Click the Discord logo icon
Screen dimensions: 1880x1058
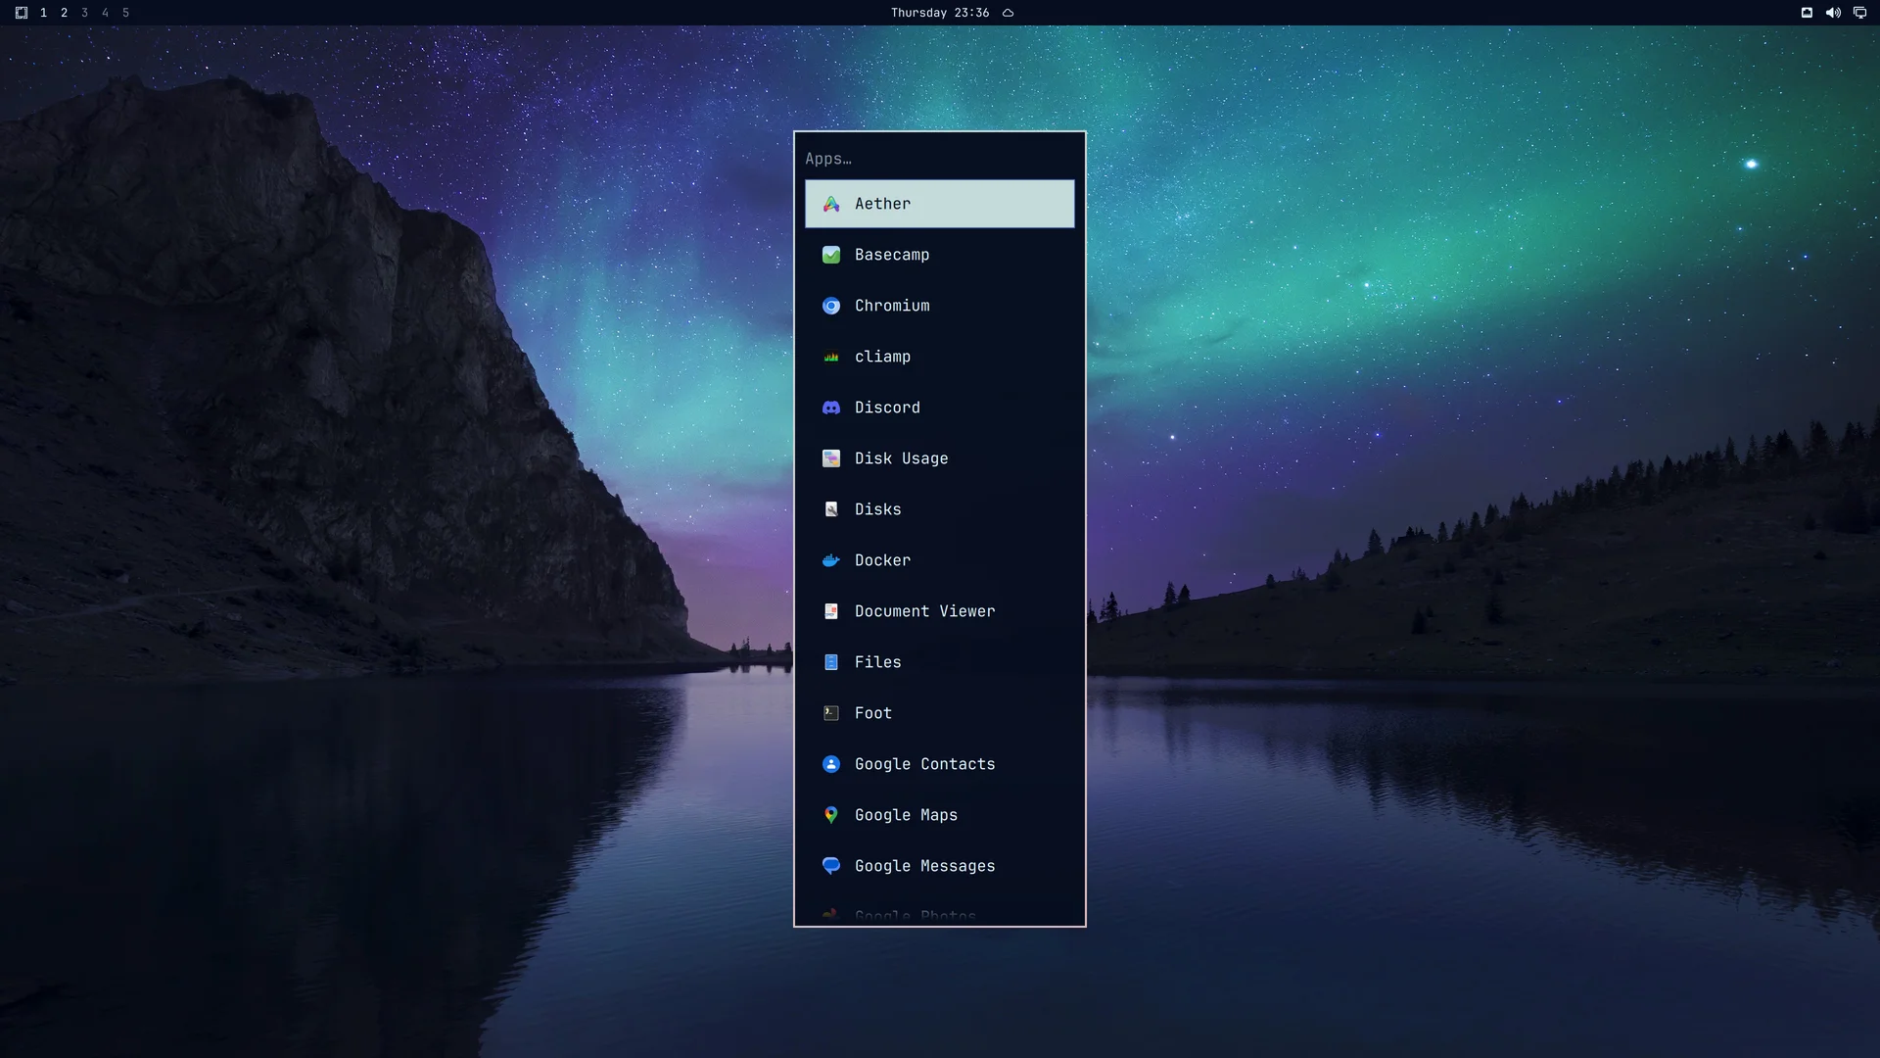coord(831,408)
